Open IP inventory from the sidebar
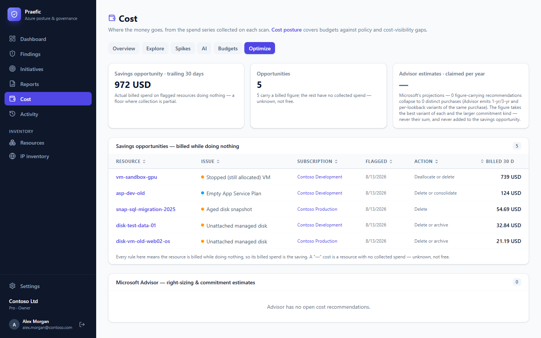541x338 pixels. point(48,156)
